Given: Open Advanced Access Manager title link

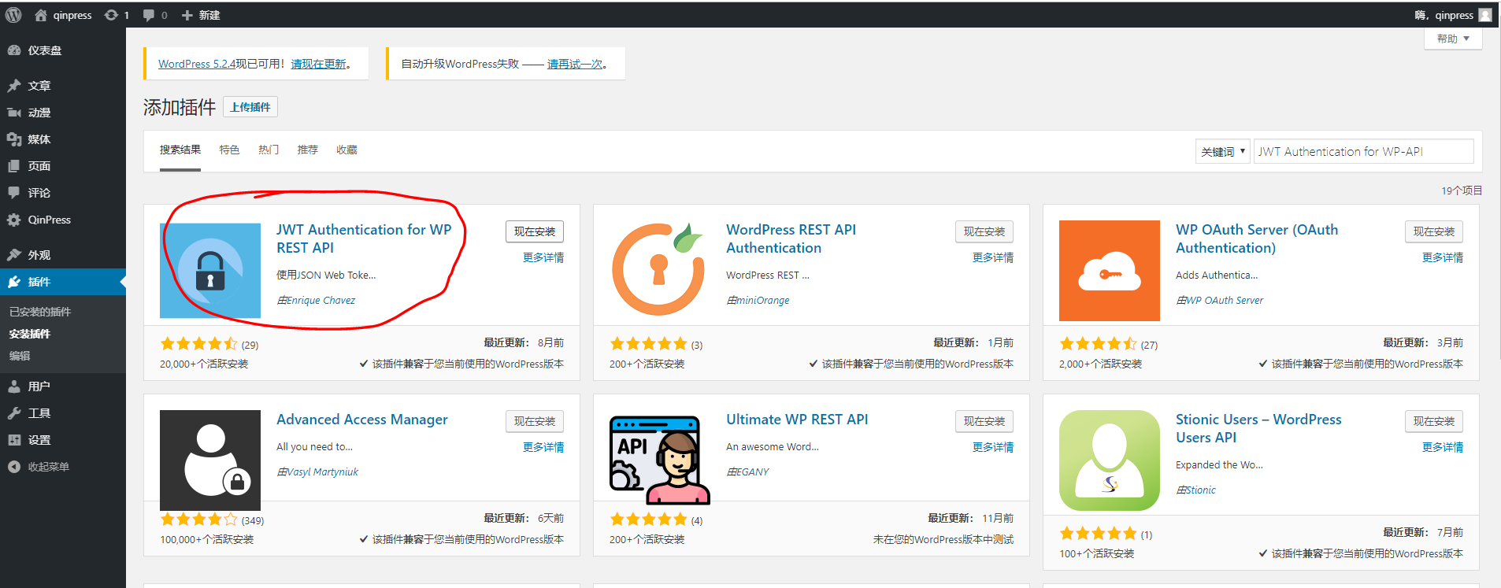Looking at the screenshot, I should click(x=362, y=420).
